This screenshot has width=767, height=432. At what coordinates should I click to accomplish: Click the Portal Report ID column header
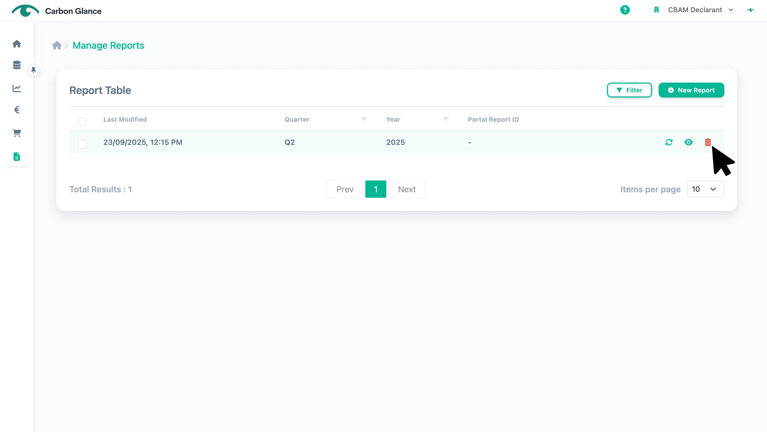[x=493, y=119]
